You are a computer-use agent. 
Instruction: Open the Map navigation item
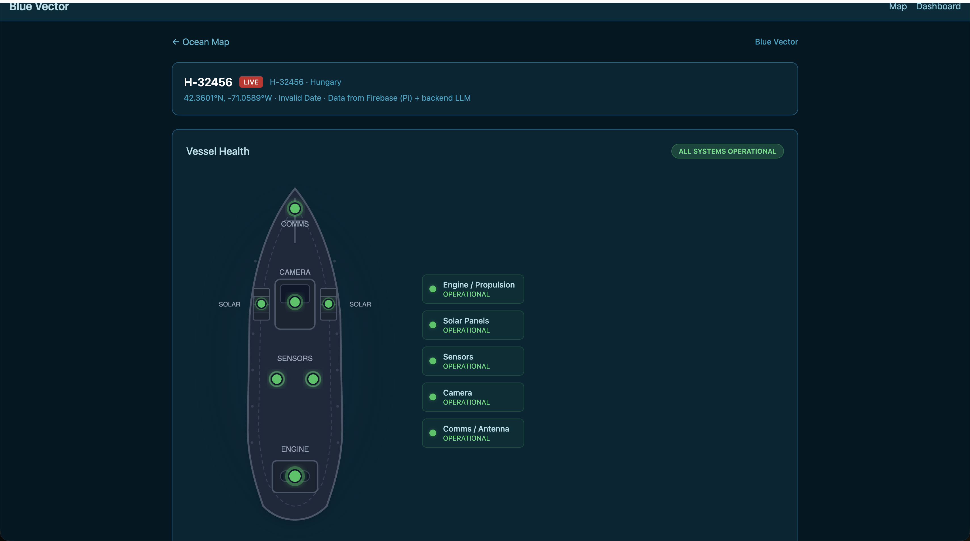(x=897, y=7)
